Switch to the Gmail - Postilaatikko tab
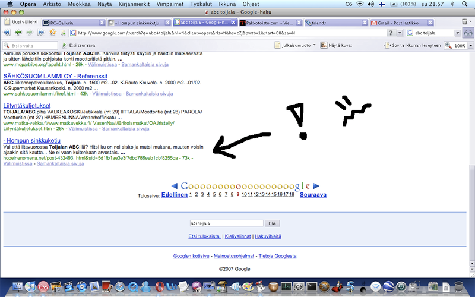The width and height of the screenshot is (475, 297). click(402, 23)
